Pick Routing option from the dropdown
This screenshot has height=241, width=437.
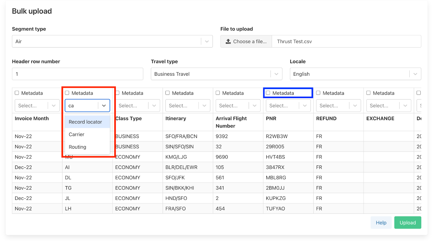coord(78,147)
